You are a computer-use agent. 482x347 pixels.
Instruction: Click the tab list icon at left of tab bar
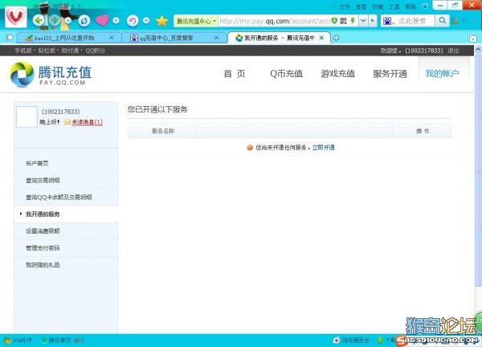tap(10, 38)
